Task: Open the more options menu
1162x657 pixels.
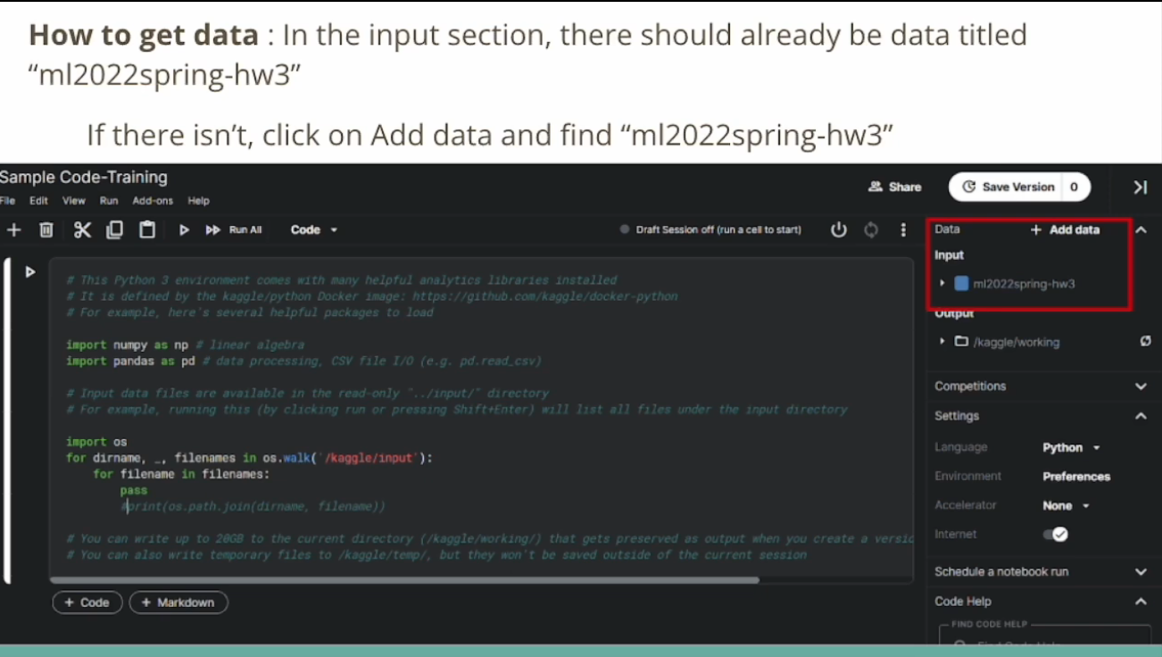Action: tap(902, 229)
